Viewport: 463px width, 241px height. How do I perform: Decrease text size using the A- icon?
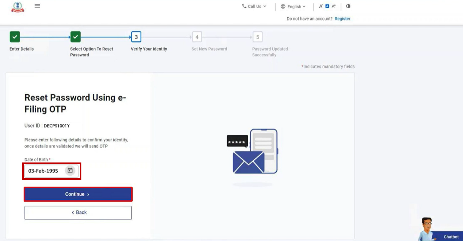[x=320, y=6]
